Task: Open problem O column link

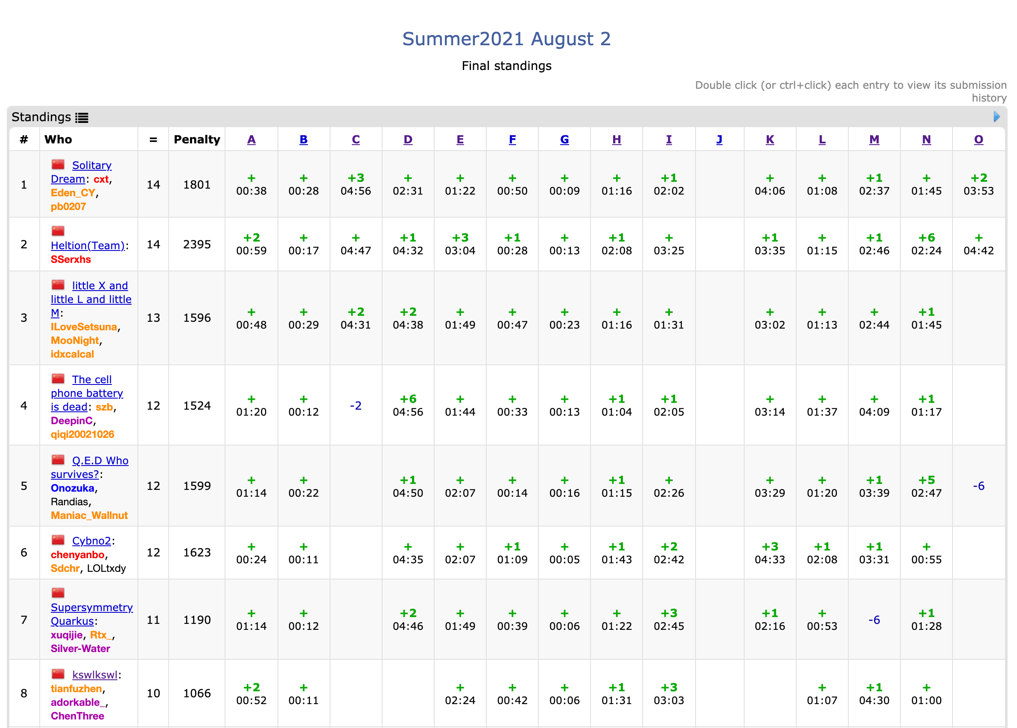Action: tap(979, 140)
